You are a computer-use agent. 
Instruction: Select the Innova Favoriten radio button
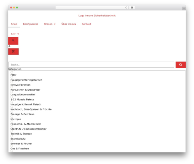click(x=12, y=82)
